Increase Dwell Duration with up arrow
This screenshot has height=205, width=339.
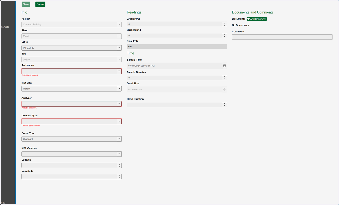point(225,103)
